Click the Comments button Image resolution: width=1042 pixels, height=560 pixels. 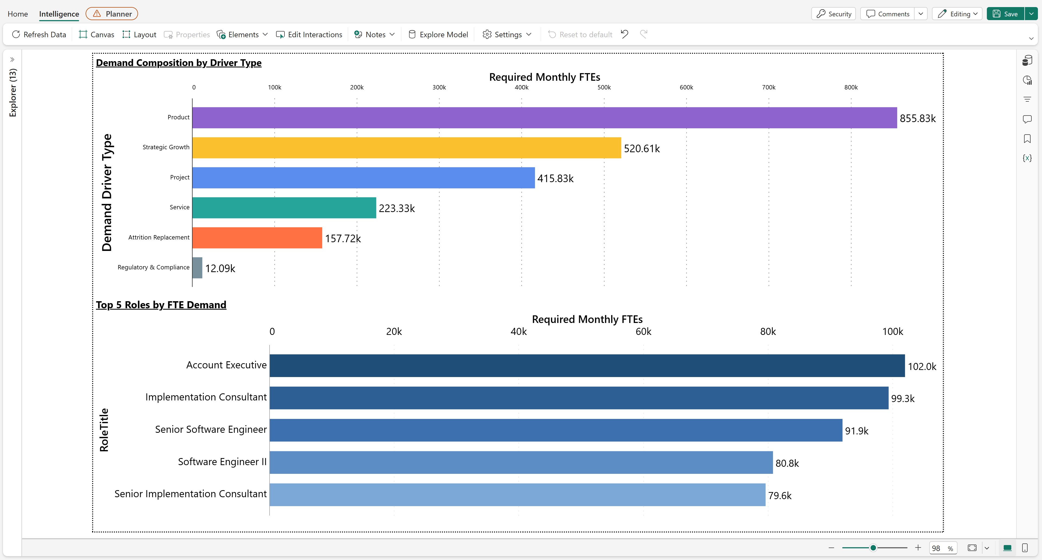[x=888, y=14]
